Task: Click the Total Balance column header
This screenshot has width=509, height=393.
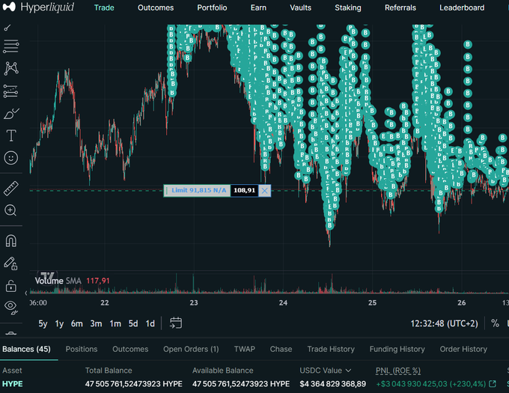Action: point(109,371)
